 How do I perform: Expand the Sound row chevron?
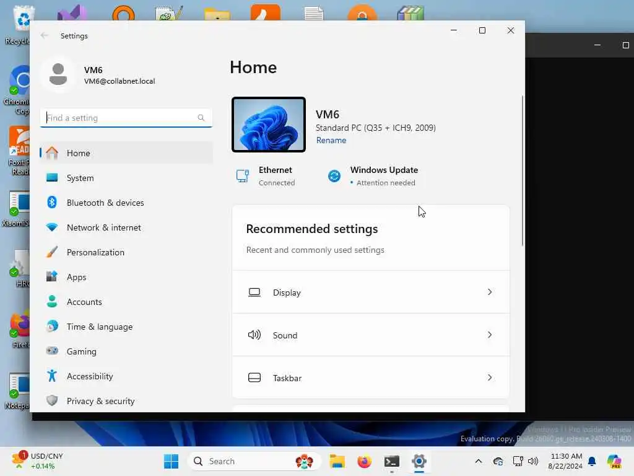490,335
